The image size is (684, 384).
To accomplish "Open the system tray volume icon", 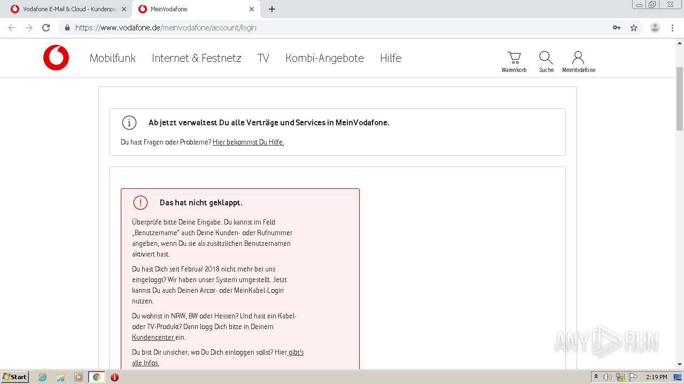I will (x=608, y=377).
